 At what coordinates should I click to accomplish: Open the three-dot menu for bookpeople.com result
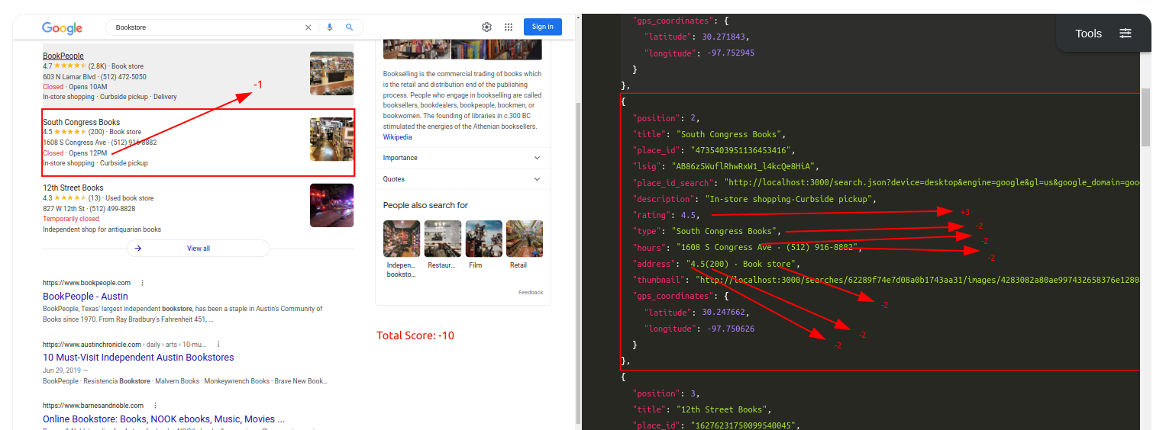pos(142,283)
